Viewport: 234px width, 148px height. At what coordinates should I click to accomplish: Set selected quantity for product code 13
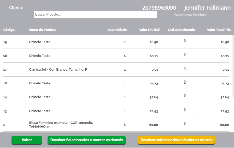pos(185,110)
